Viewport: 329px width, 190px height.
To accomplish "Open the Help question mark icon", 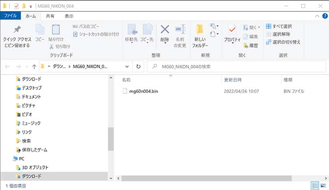I will click(x=325, y=16).
